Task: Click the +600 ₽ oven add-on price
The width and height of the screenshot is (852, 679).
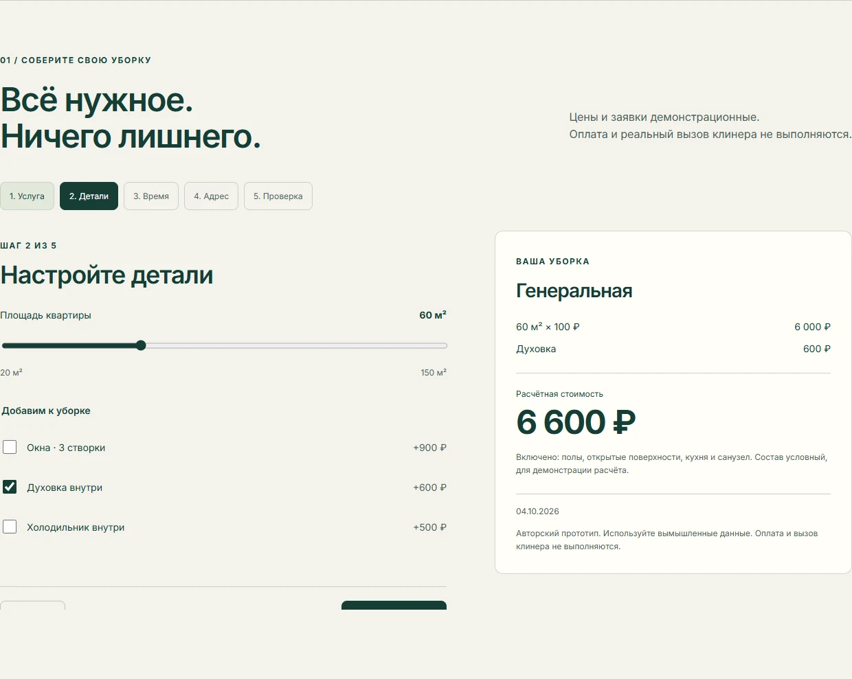Action: tap(429, 487)
